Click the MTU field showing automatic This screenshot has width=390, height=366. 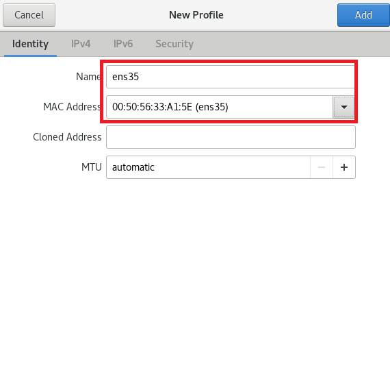pyautogui.click(x=209, y=167)
